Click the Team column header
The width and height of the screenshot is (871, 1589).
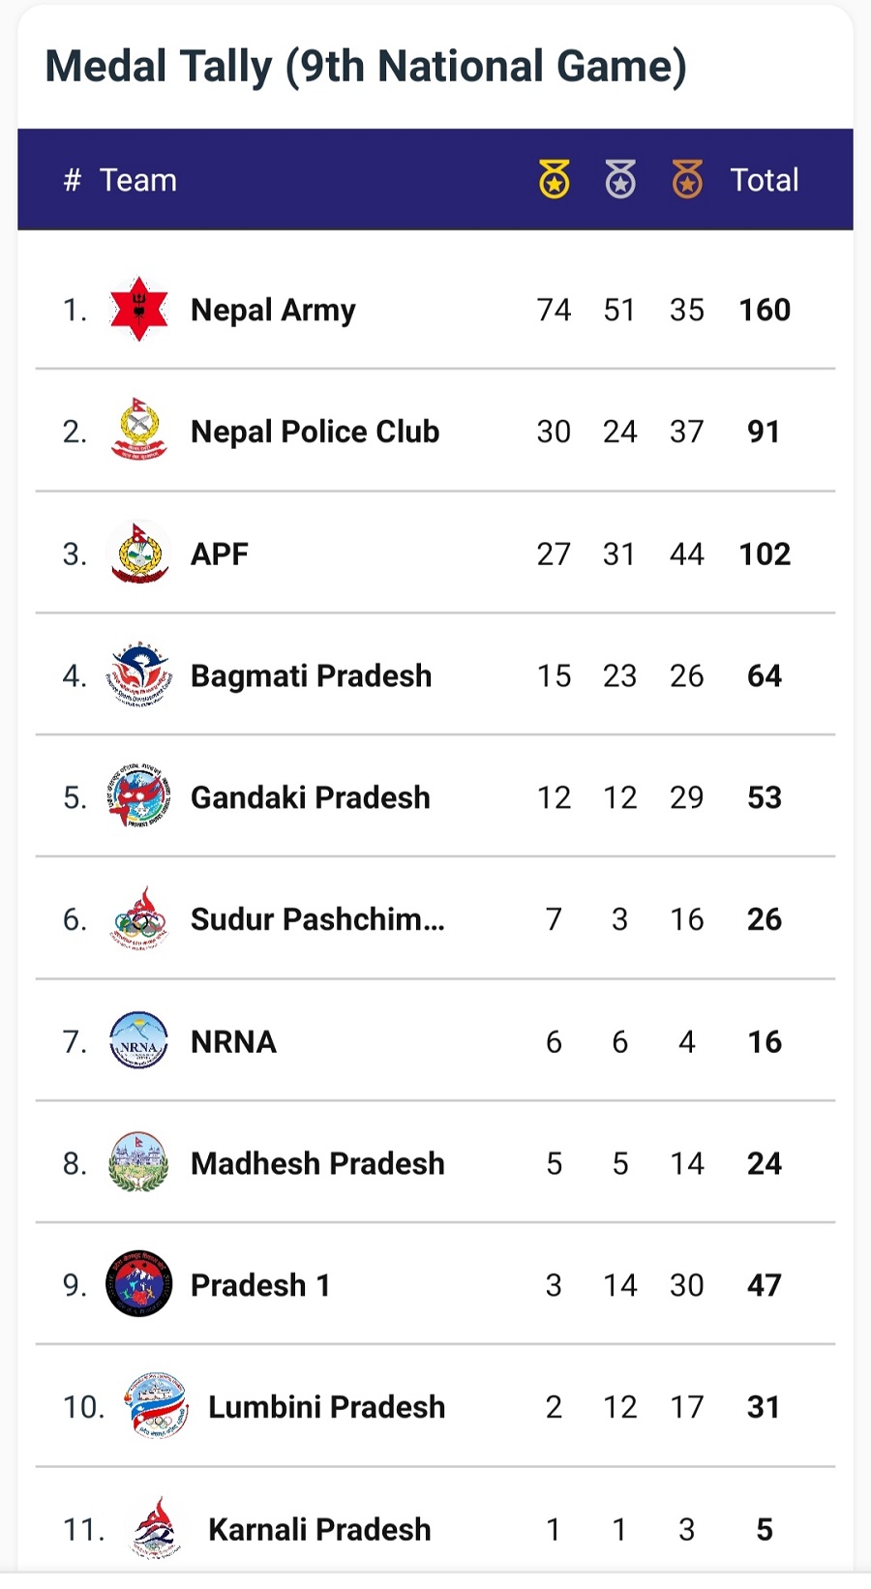[x=138, y=180]
